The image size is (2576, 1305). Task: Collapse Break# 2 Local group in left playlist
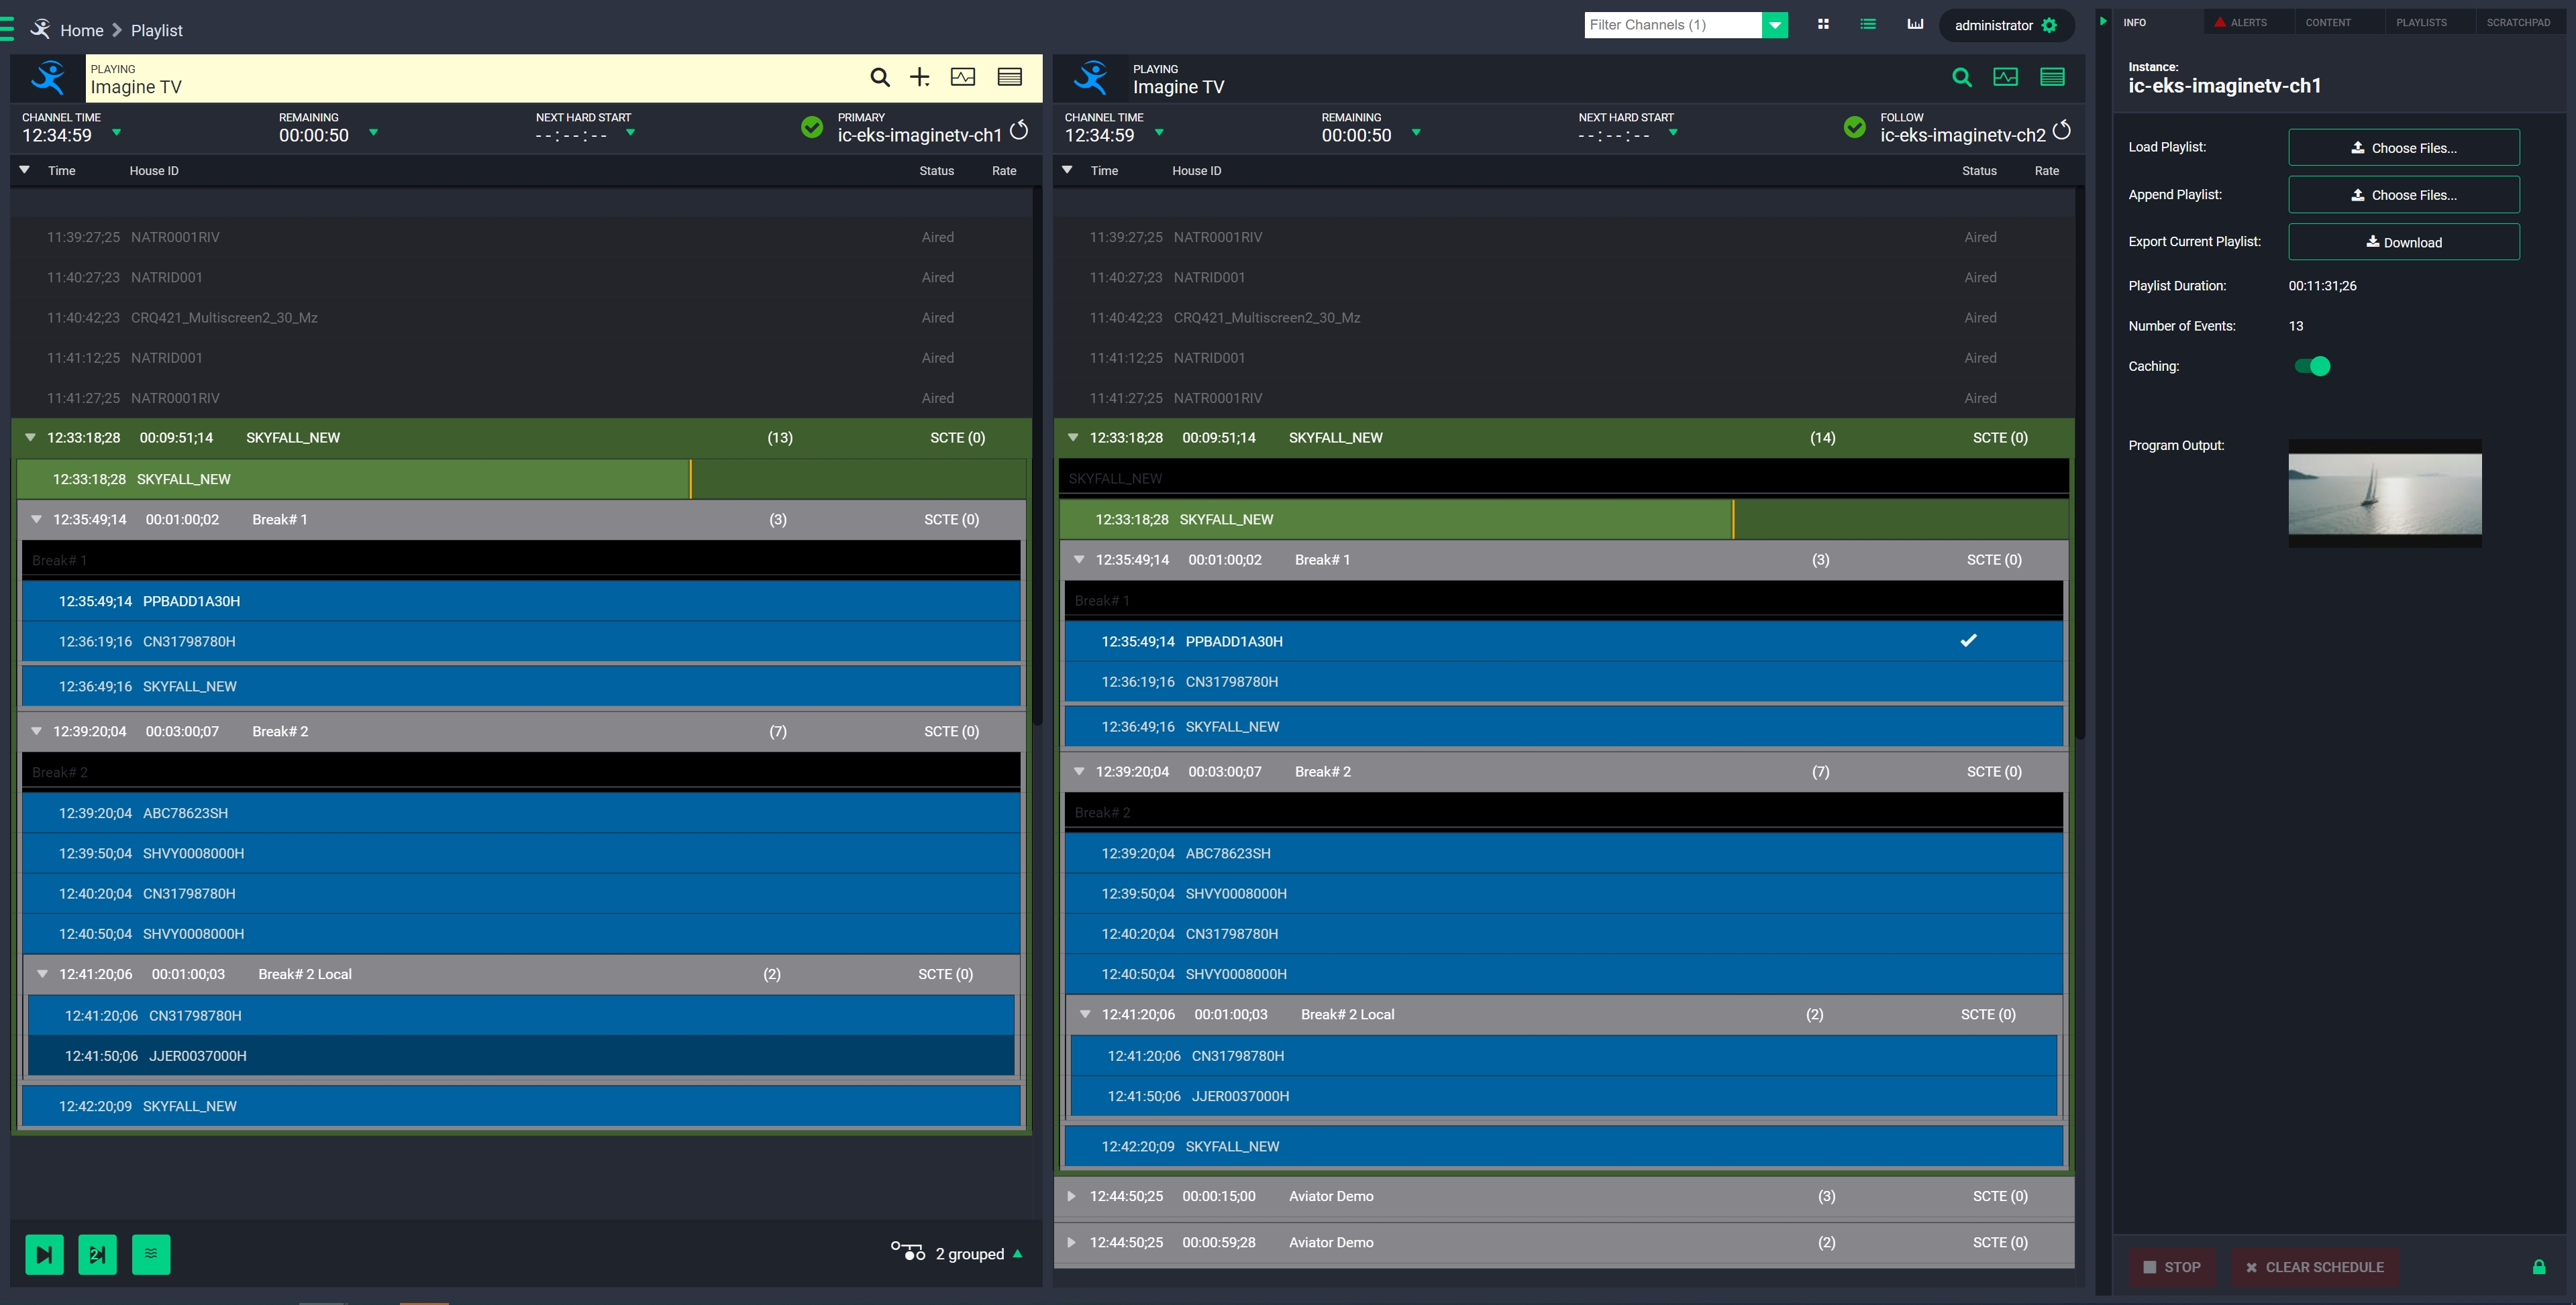pyautogui.click(x=43, y=974)
